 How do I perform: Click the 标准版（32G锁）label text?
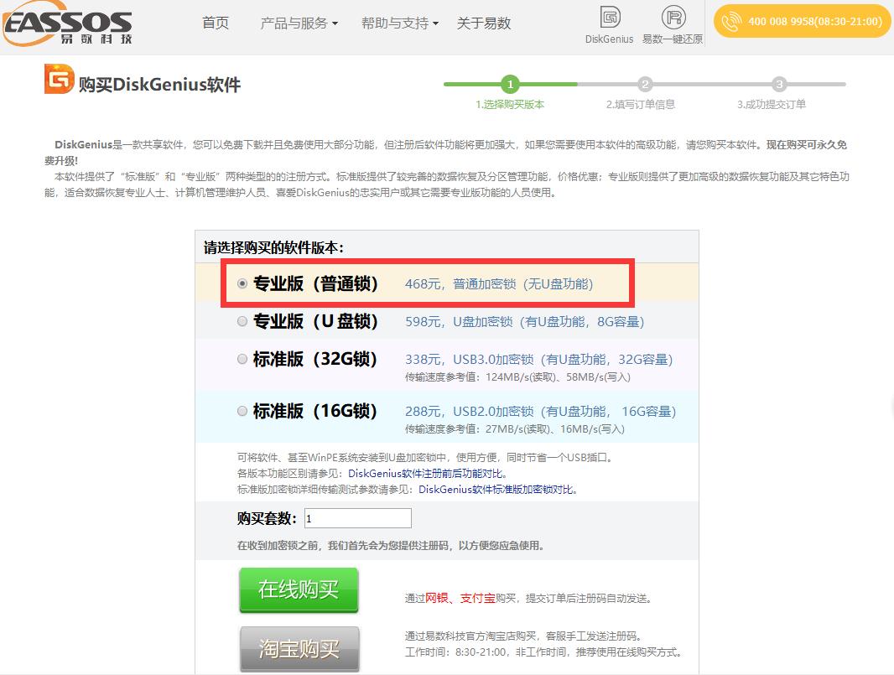(315, 359)
